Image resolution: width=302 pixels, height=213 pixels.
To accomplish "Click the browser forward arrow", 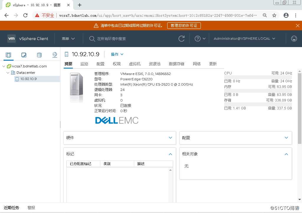I will [16, 15].
